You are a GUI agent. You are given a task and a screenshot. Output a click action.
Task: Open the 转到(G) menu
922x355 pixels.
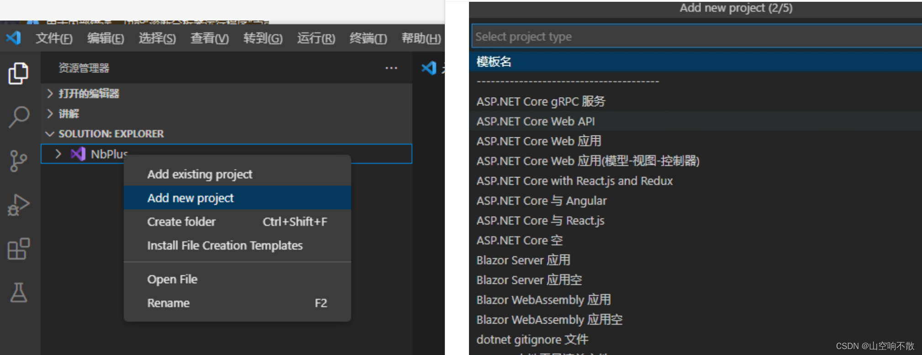[x=263, y=38]
